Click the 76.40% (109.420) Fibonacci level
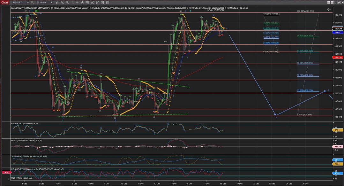344x186 pixels. pos(305,35)
